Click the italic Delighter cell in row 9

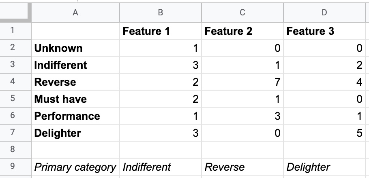(x=324, y=167)
